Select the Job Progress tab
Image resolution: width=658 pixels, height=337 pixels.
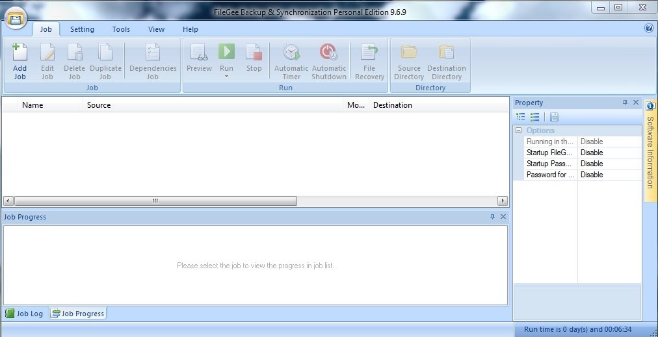[77, 314]
